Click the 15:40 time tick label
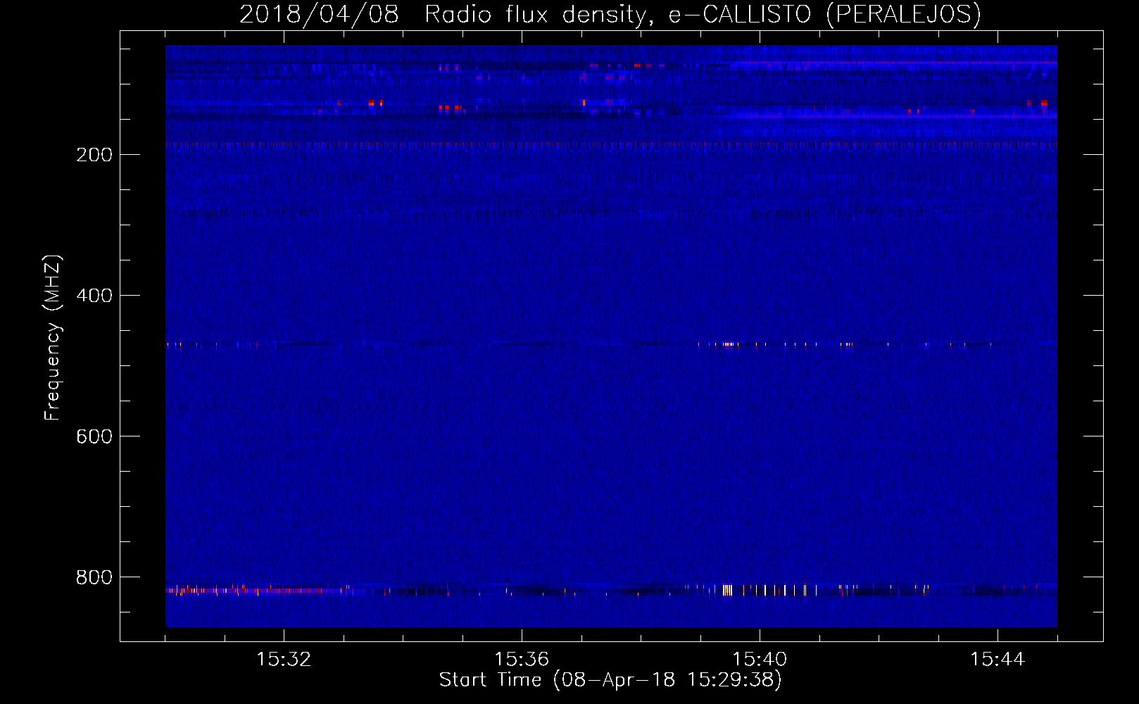Screen dimensions: 1139x704 [760, 660]
